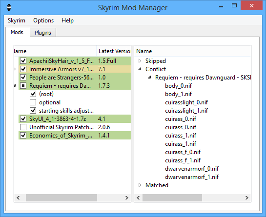Check the optional component of Requiem

click(33, 102)
